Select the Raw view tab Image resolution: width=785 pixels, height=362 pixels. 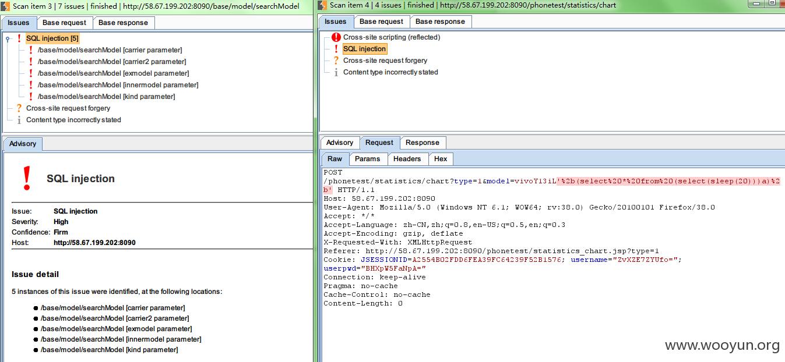(335, 159)
